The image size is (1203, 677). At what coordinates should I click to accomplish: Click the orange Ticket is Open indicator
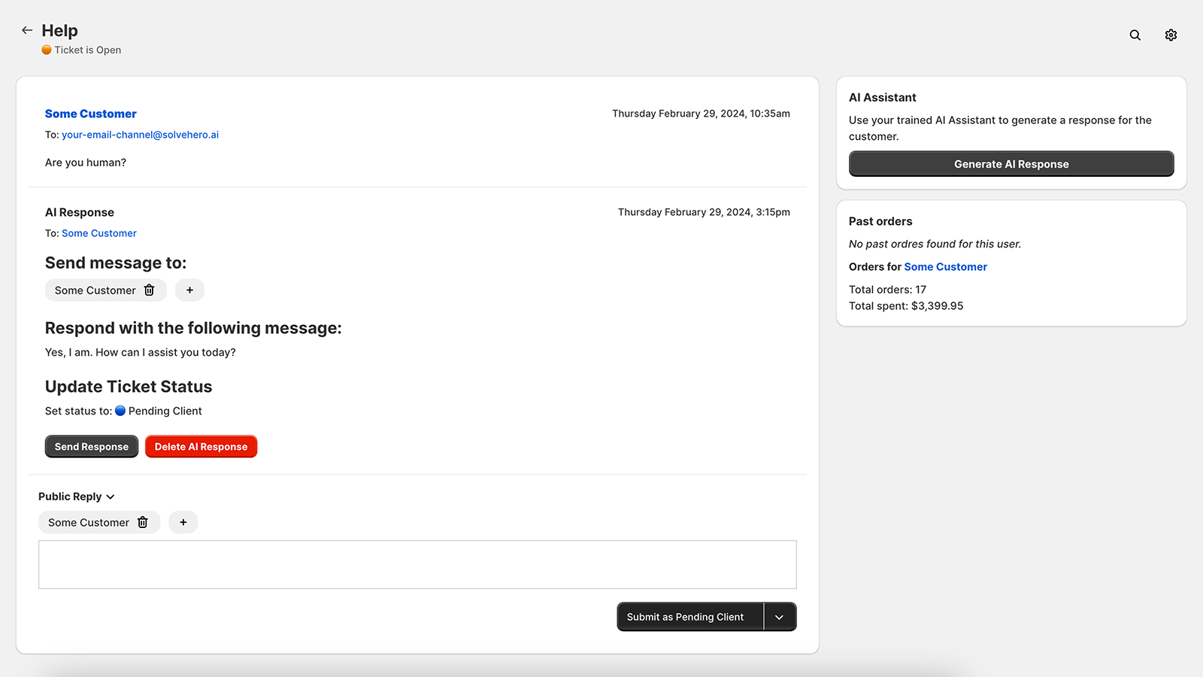(47, 50)
